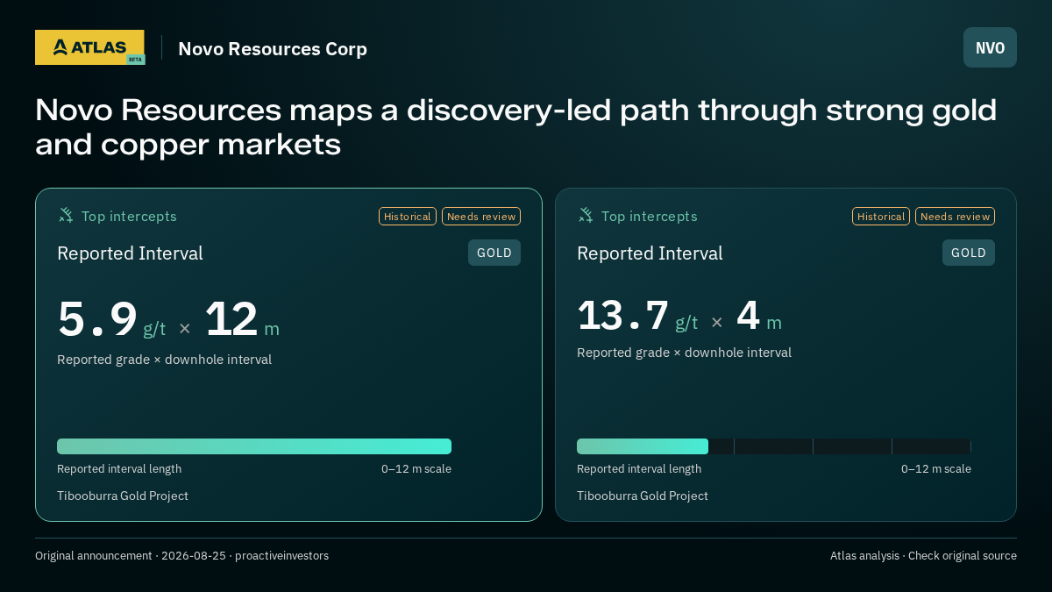Click the drill icon in the 13.7 g/t card
The width and height of the screenshot is (1052, 592).
click(586, 216)
